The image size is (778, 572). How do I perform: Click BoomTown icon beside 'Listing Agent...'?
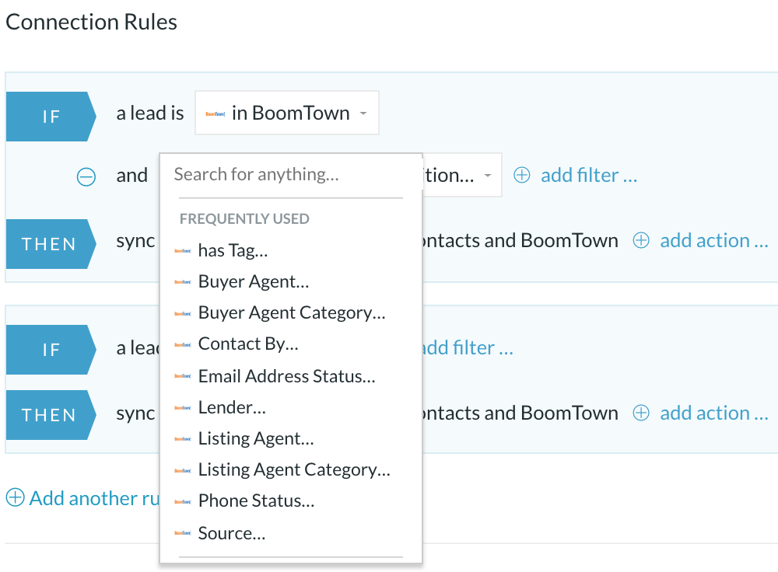coord(183,438)
